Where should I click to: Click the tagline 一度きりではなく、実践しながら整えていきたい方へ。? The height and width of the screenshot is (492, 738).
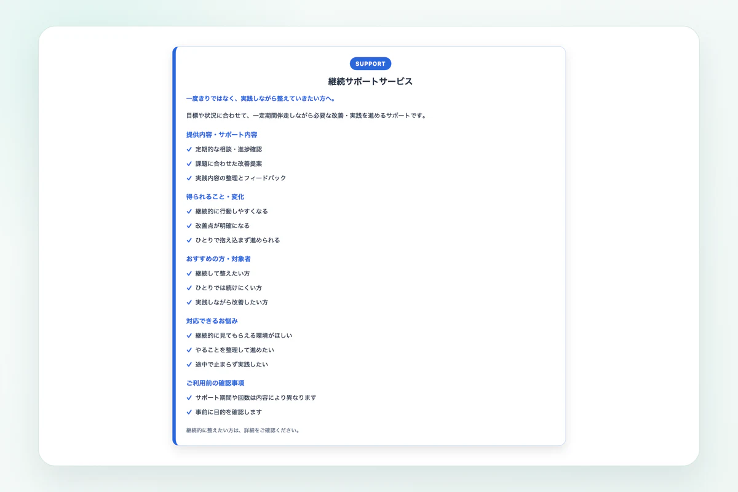coord(261,98)
